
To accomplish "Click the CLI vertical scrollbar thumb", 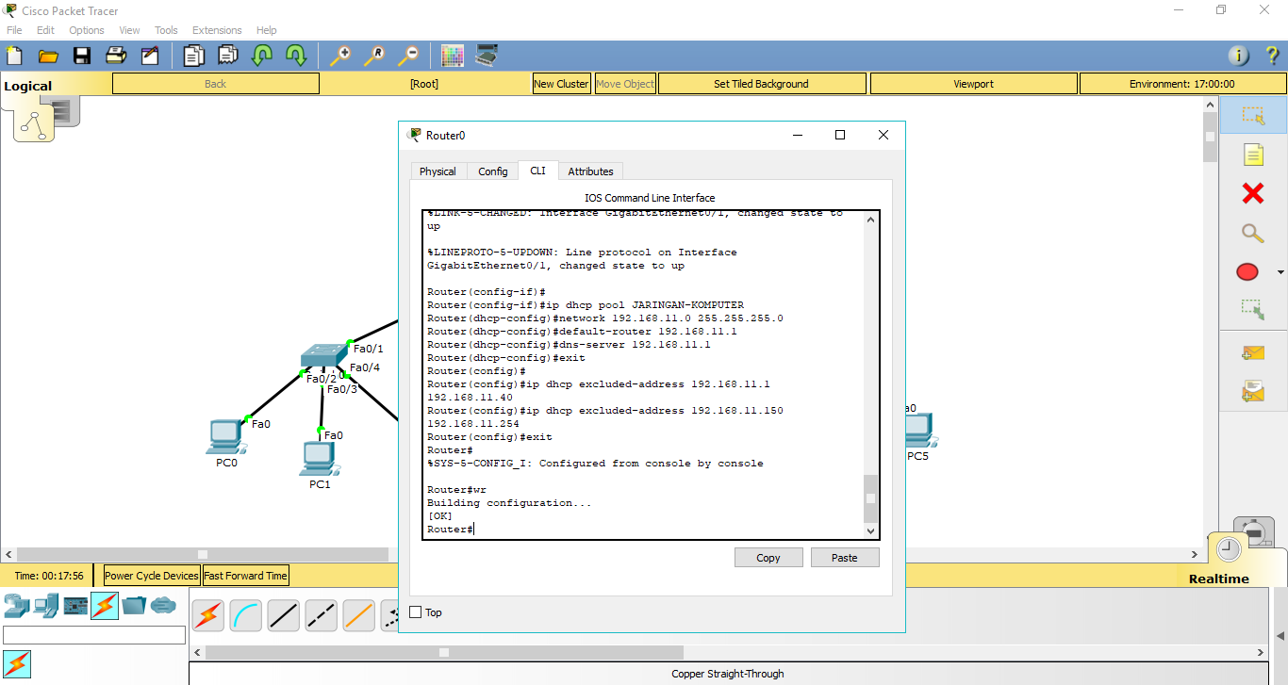I will (x=871, y=498).
